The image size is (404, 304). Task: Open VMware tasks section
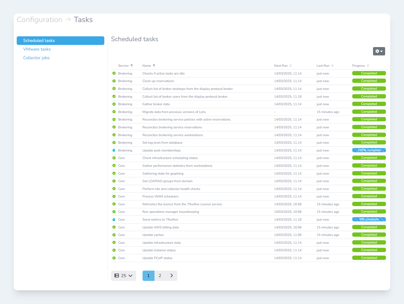[37, 49]
